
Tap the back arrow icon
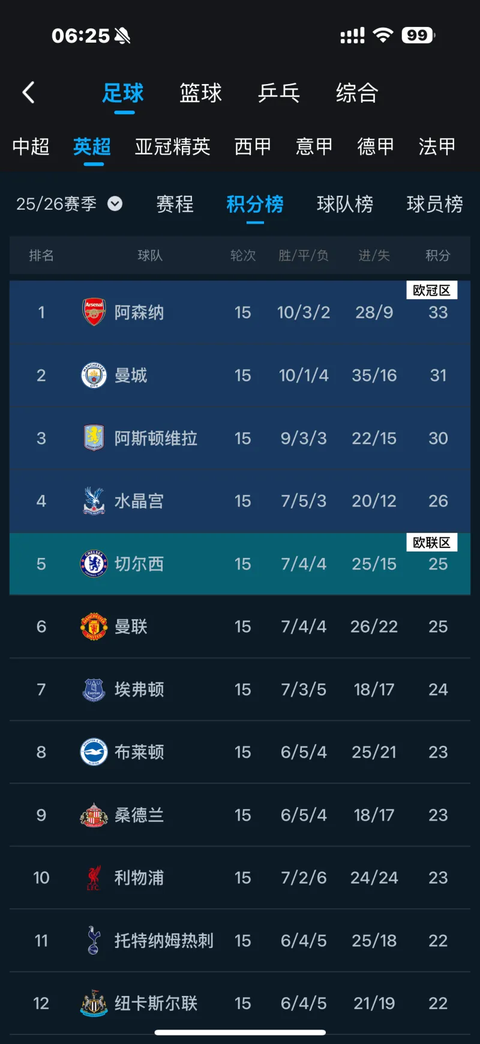[28, 93]
